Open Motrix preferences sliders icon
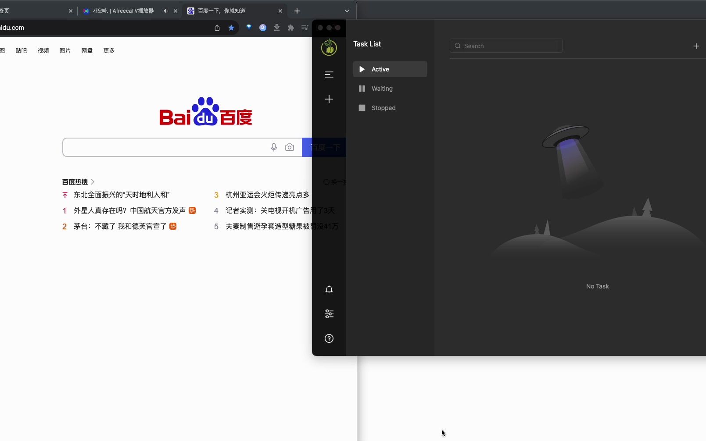The height and width of the screenshot is (441, 706). [329, 314]
